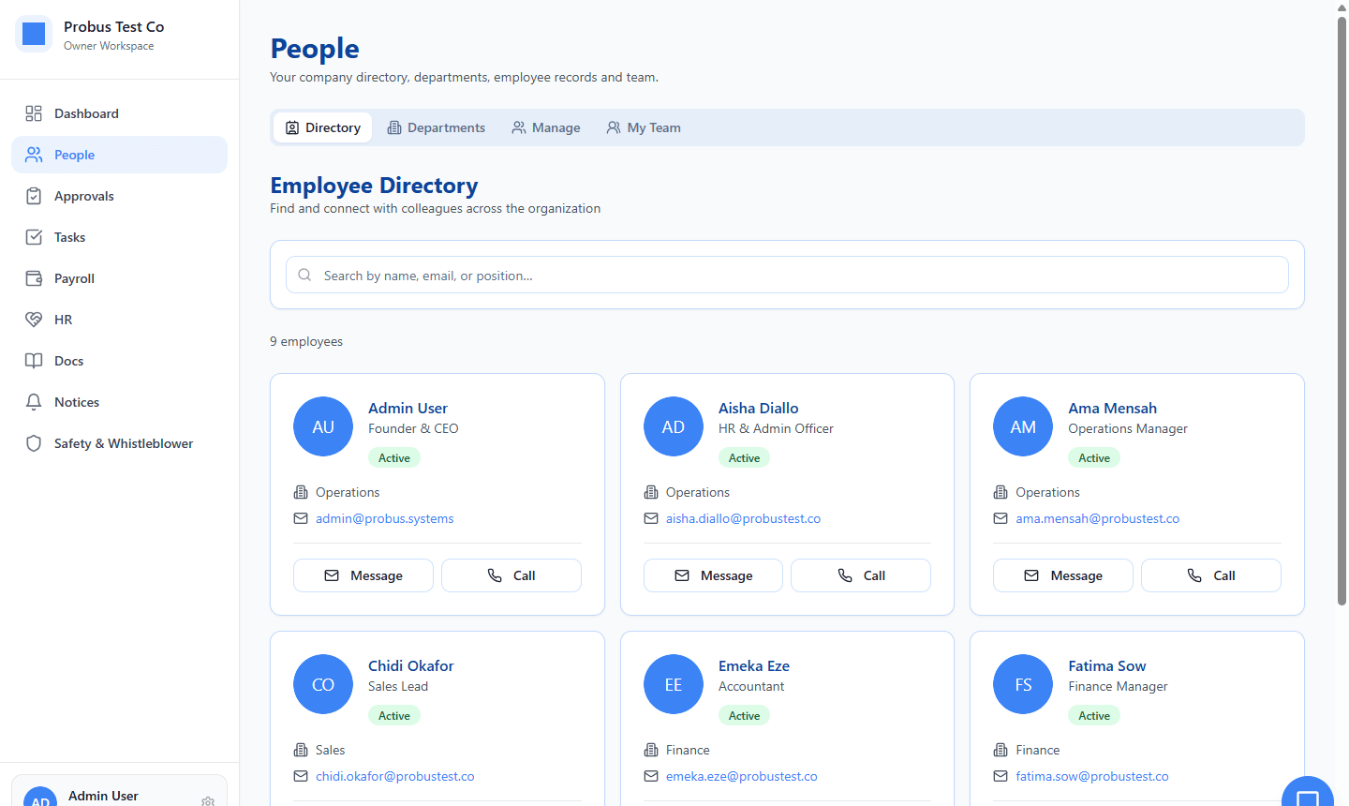Click the FS avatar of Fatima Sow
Screen dimensions: 1349x806
click(x=1023, y=684)
